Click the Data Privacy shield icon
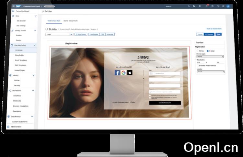This screenshot has width=243, height=157. pos(9,117)
